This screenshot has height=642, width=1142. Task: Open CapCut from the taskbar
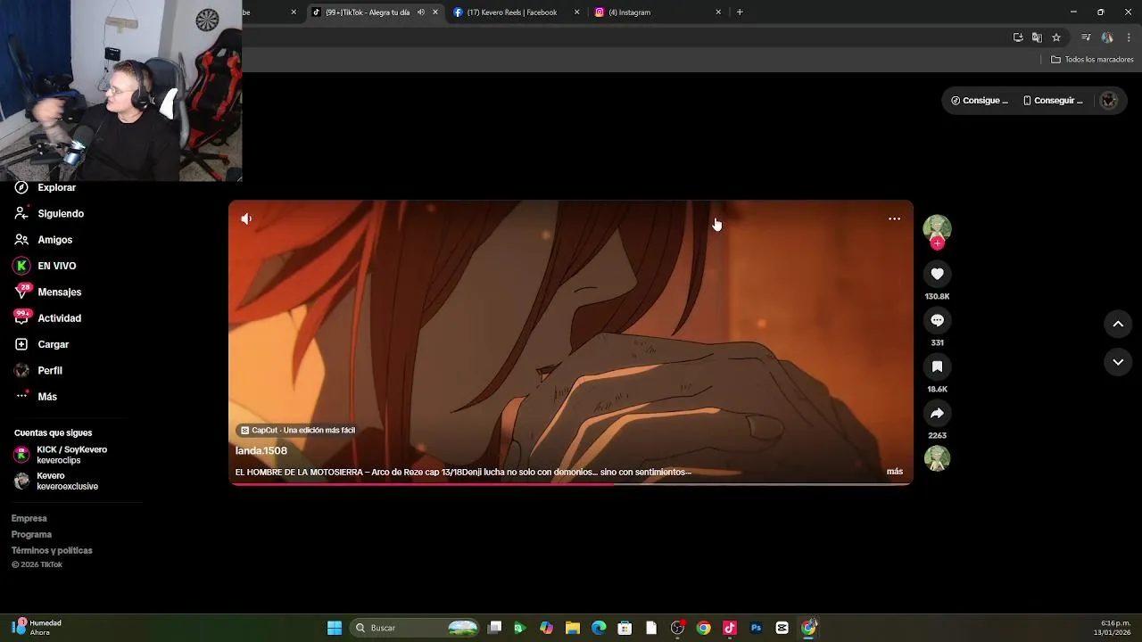(x=782, y=628)
